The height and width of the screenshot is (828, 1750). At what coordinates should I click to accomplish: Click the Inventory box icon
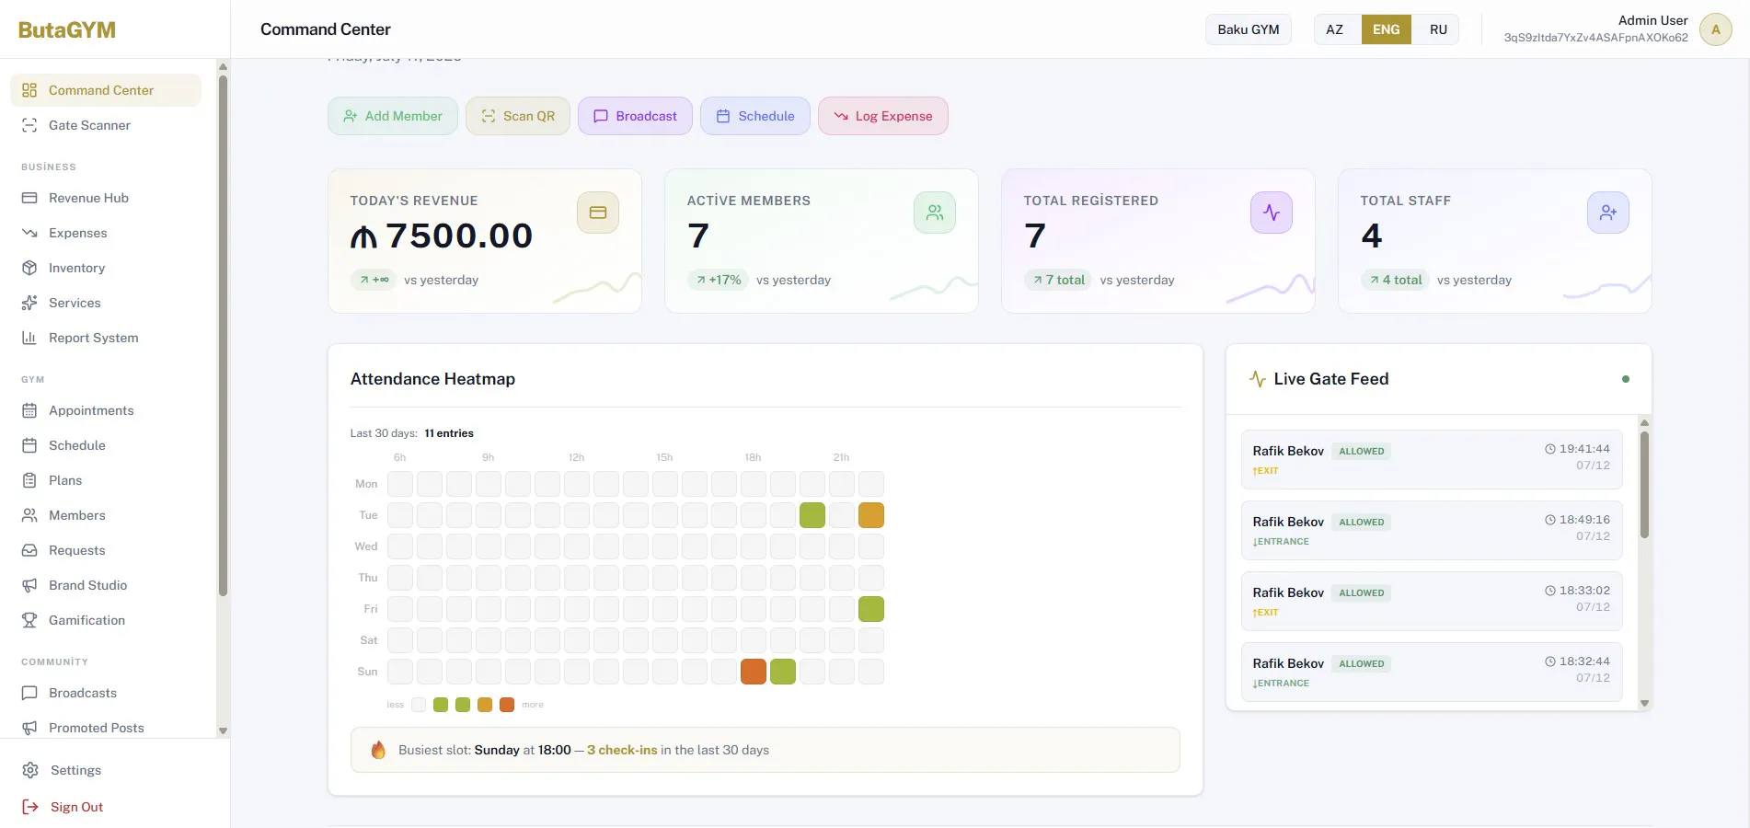(x=29, y=268)
